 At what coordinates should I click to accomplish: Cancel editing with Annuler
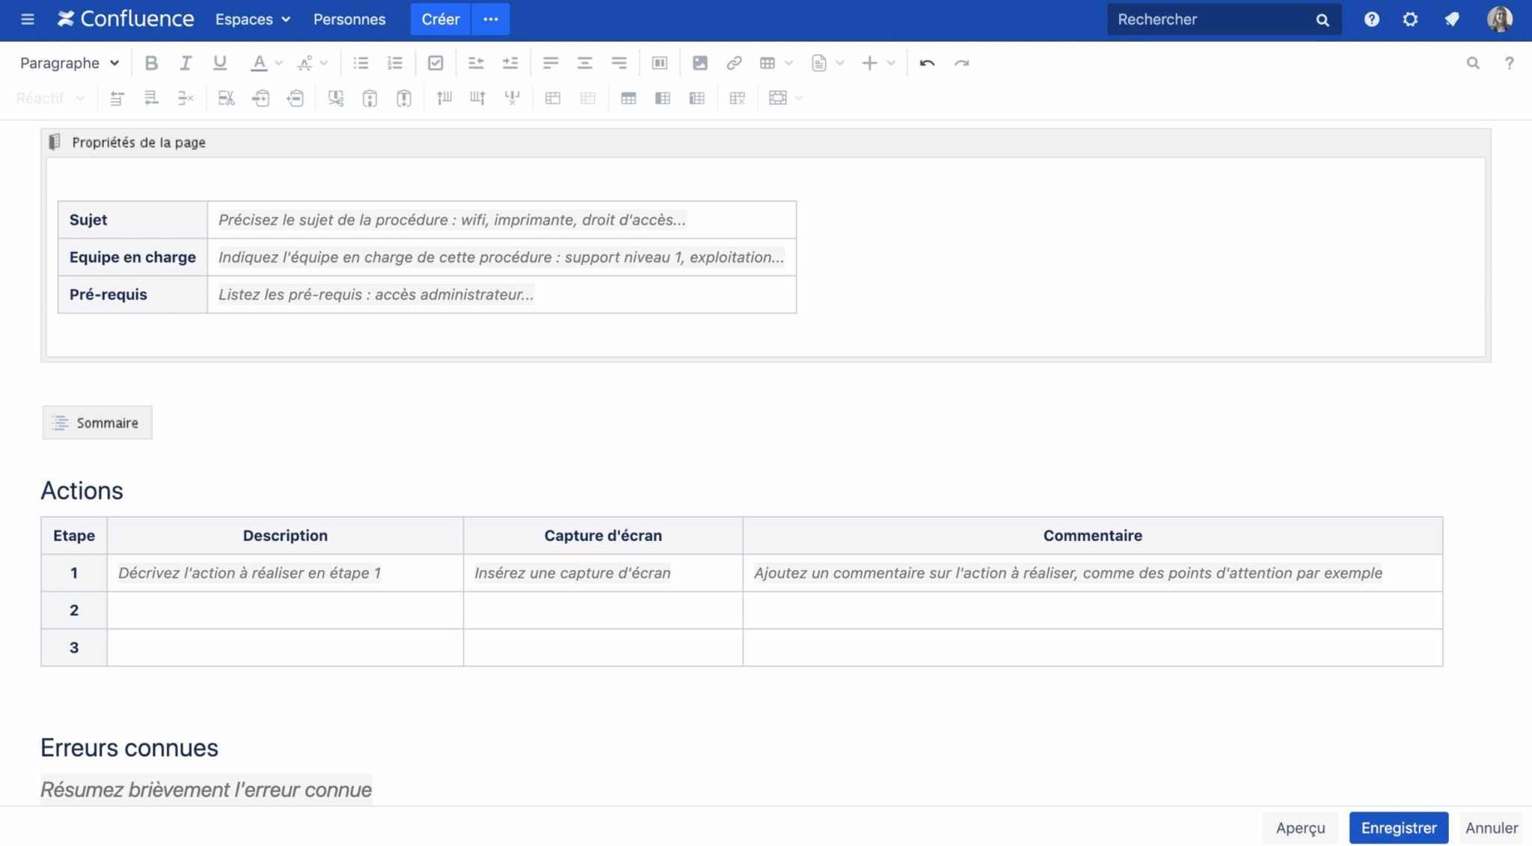(x=1491, y=828)
